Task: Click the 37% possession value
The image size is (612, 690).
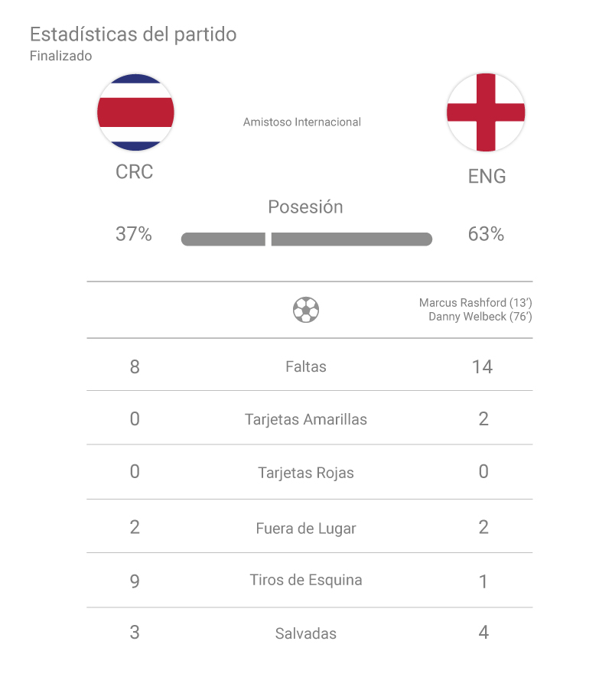Action: click(134, 235)
